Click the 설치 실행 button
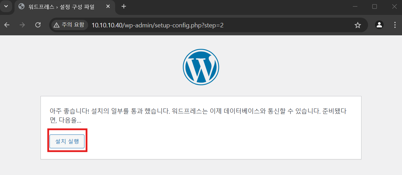The height and width of the screenshot is (175, 402). tap(67, 141)
